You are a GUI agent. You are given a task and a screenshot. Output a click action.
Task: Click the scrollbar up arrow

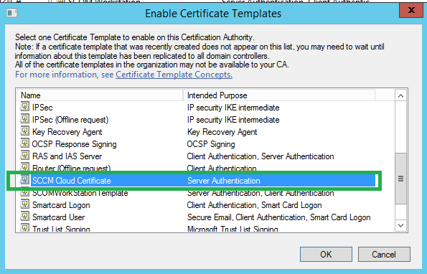400,95
